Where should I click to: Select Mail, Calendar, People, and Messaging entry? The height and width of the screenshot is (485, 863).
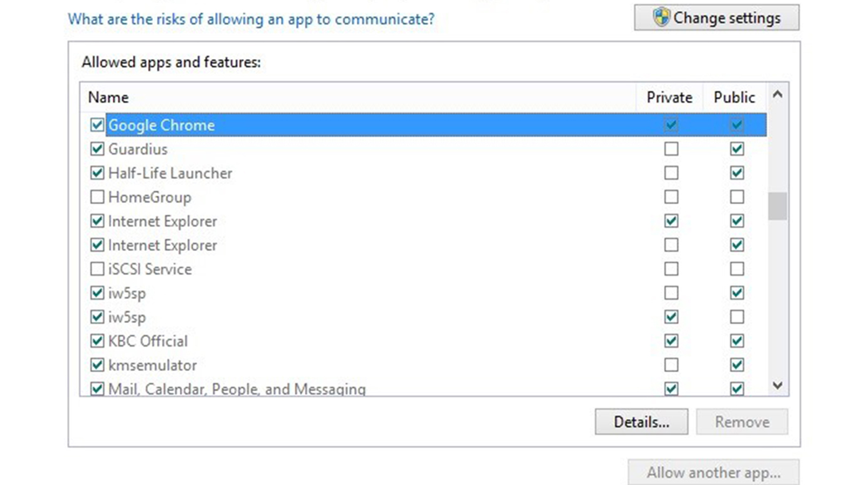(x=237, y=389)
